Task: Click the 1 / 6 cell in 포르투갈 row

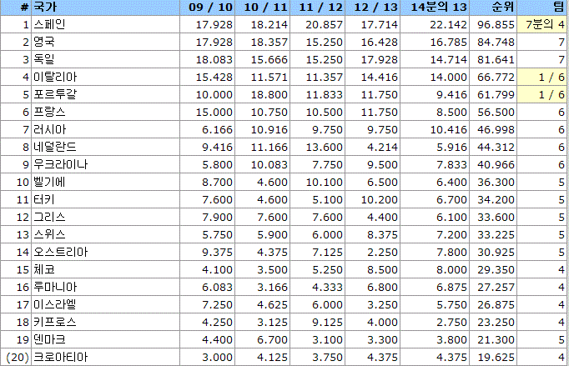Action: [541, 94]
